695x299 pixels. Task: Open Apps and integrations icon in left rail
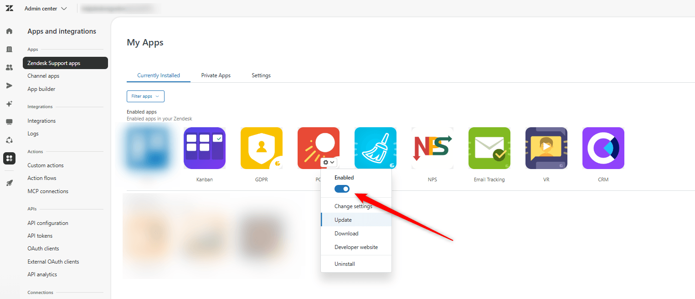9,158
